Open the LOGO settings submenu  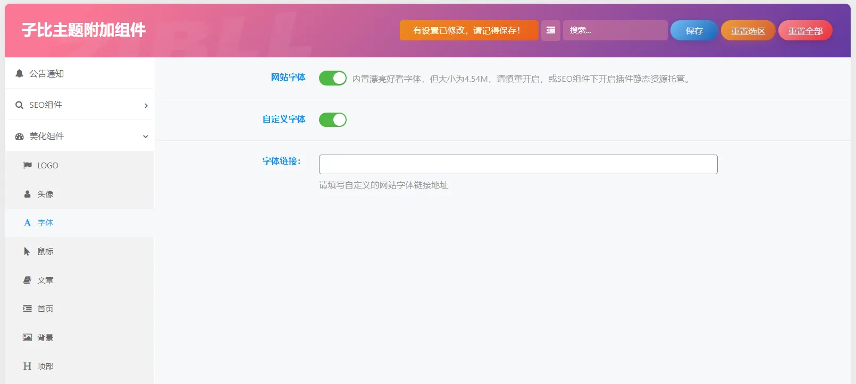[x=80, y=165]
